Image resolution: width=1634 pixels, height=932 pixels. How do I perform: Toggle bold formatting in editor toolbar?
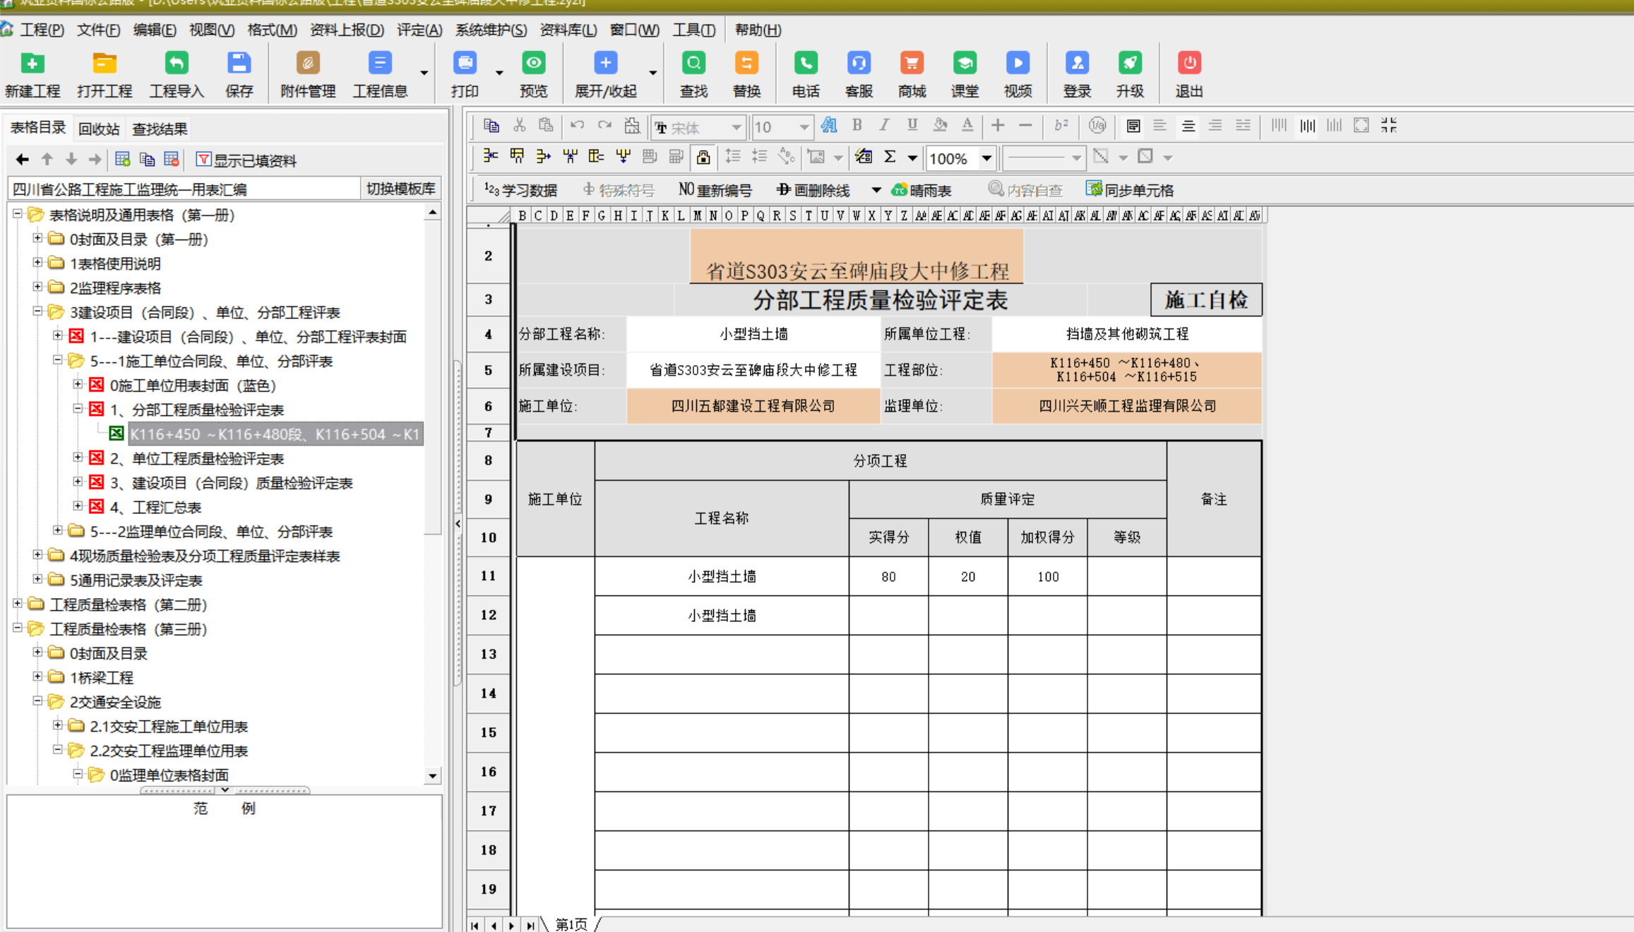pos(857,126)
